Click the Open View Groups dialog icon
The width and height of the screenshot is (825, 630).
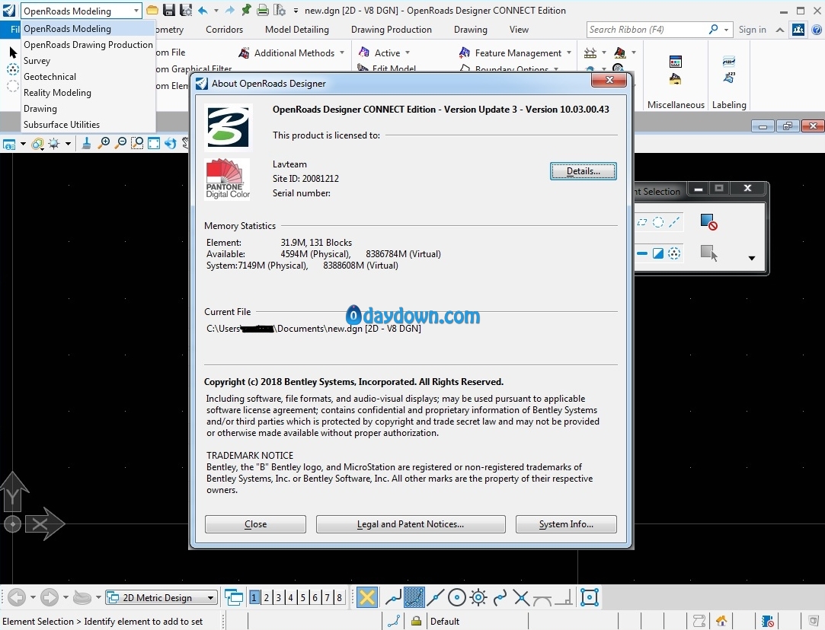click(x=234, y=597)
